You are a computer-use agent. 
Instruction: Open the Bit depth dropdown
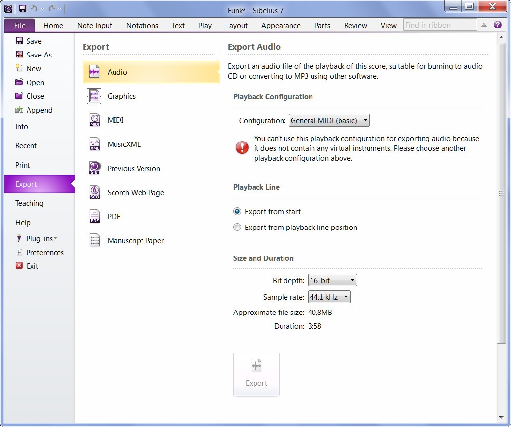pyautogui.click(x=333, y=280)
